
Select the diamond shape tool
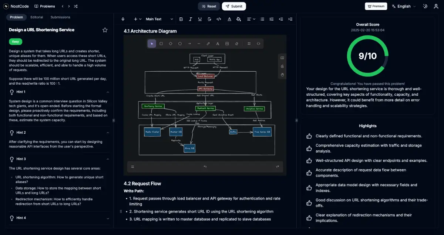(171, 44)
